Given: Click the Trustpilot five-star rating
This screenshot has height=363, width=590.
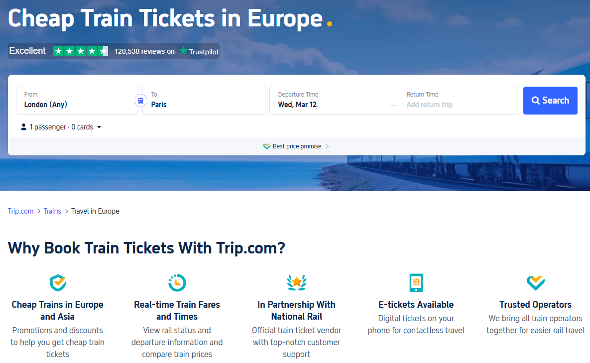Looking at the screenshot, I should (81, 51).
